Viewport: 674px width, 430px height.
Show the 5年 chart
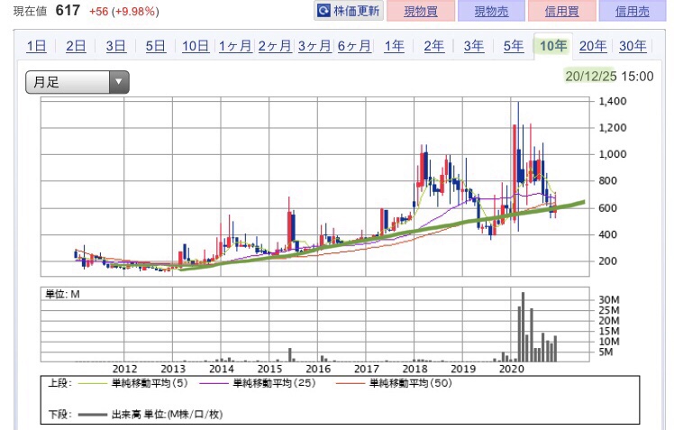pyautogui.click(x=514, y=46)
